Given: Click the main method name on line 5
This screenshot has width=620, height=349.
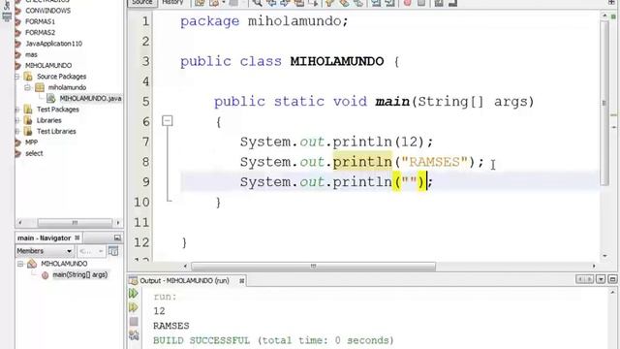Looking at the screenshot, I should click(392, 102).
